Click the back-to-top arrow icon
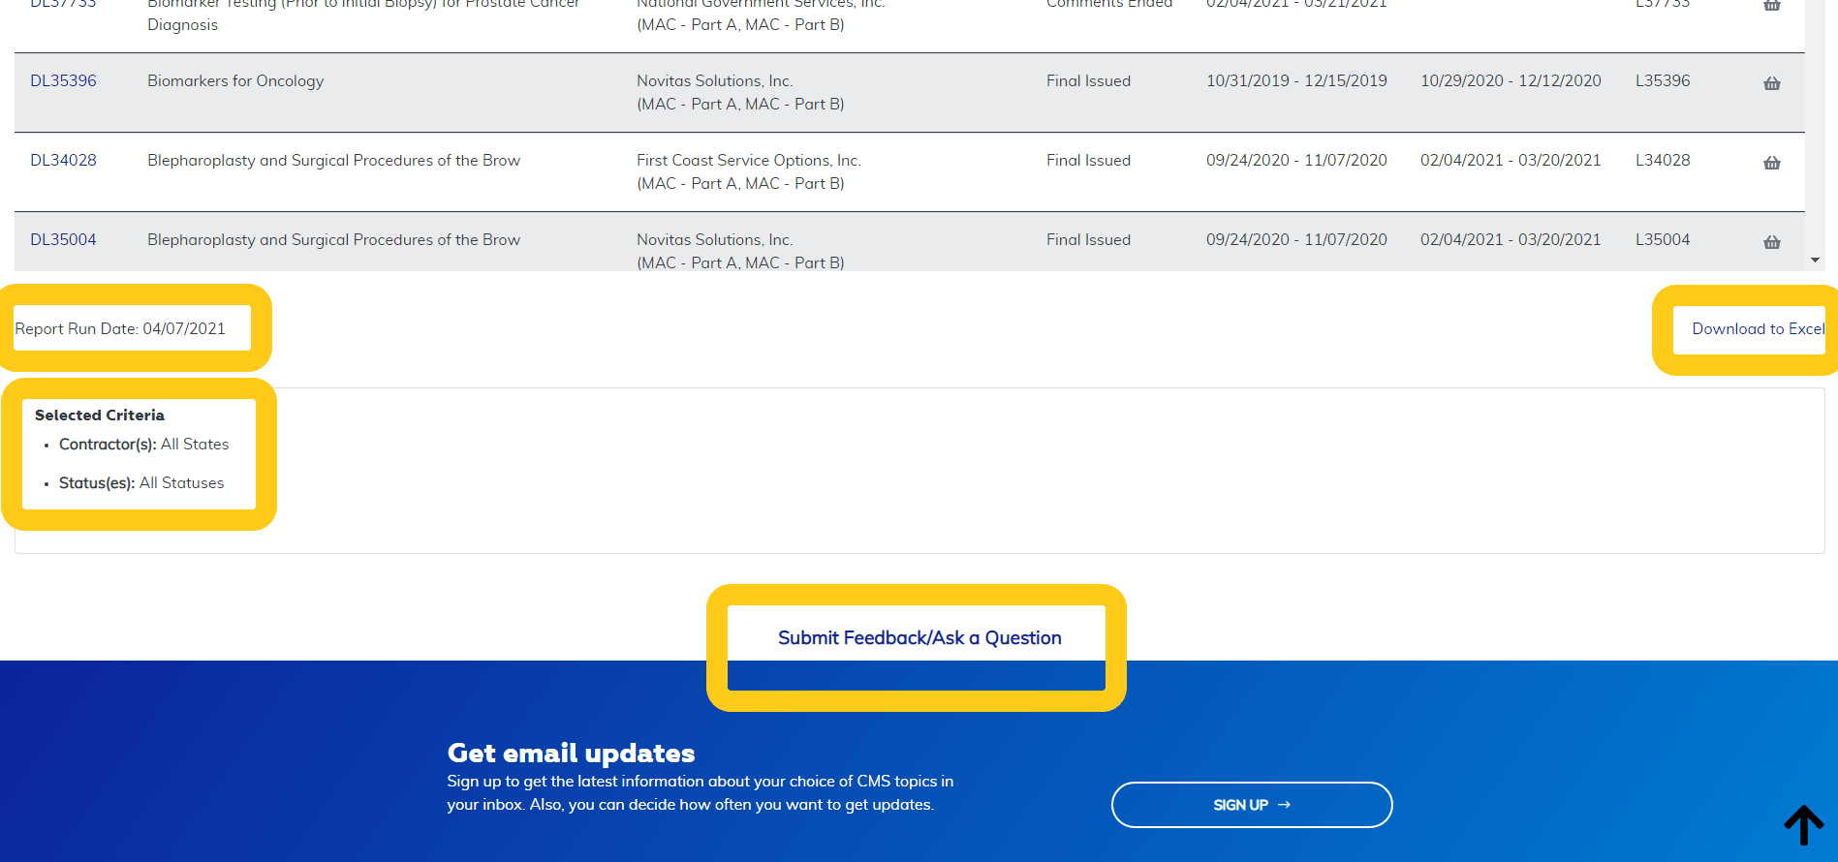This screenshot has width=1838, height=862. (x=1803, y=825)
